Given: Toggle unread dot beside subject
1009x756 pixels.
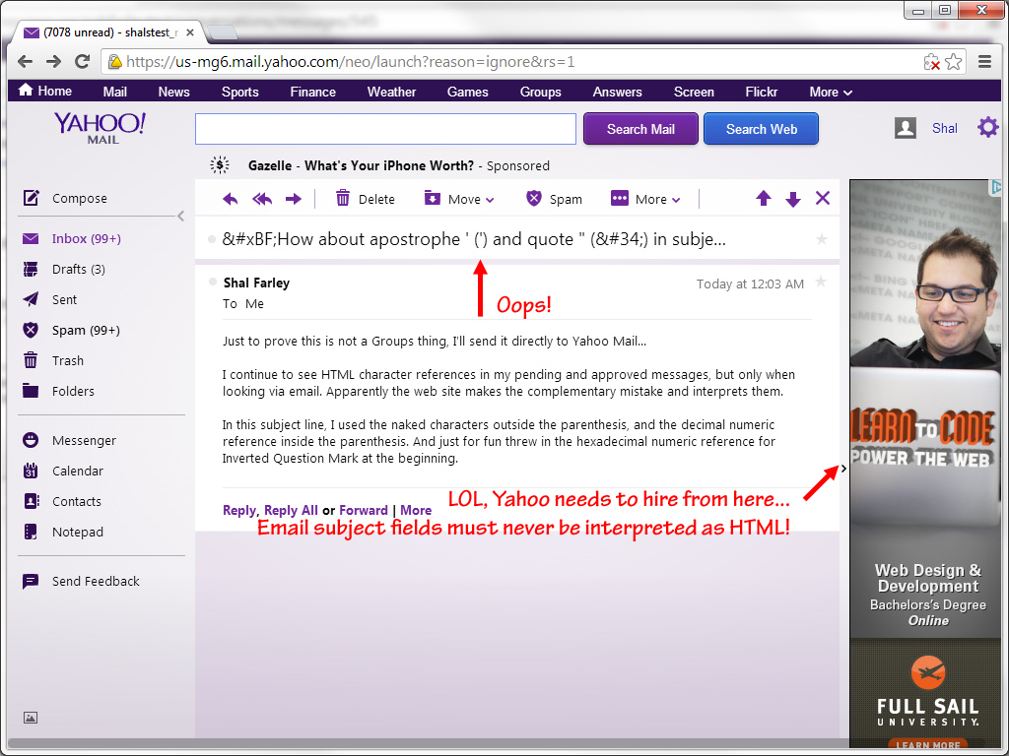Looking at the screenshot, I should [x=212, y=239].
